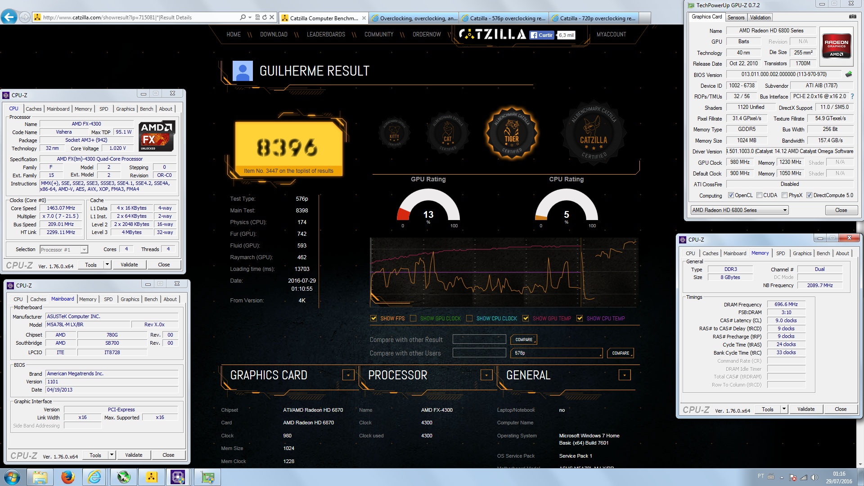
Task: Click the Guilherme user avatar icon
Action: (243, 71)
